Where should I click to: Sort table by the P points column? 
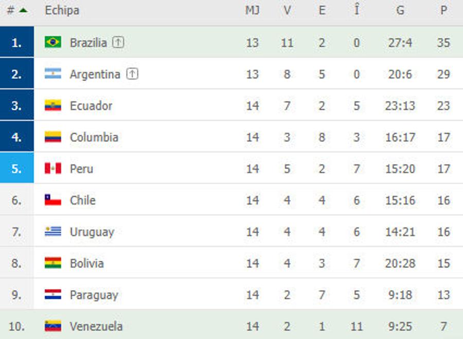point(443,10)
